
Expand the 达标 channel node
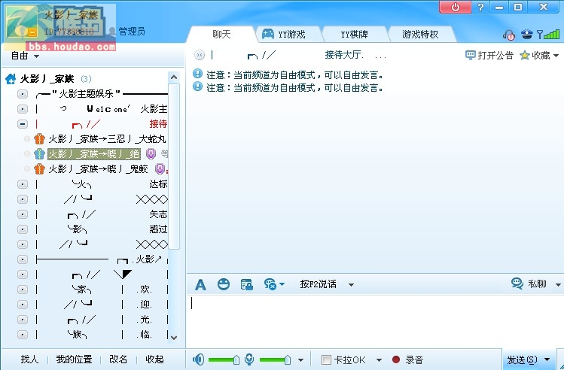point(23,184)
